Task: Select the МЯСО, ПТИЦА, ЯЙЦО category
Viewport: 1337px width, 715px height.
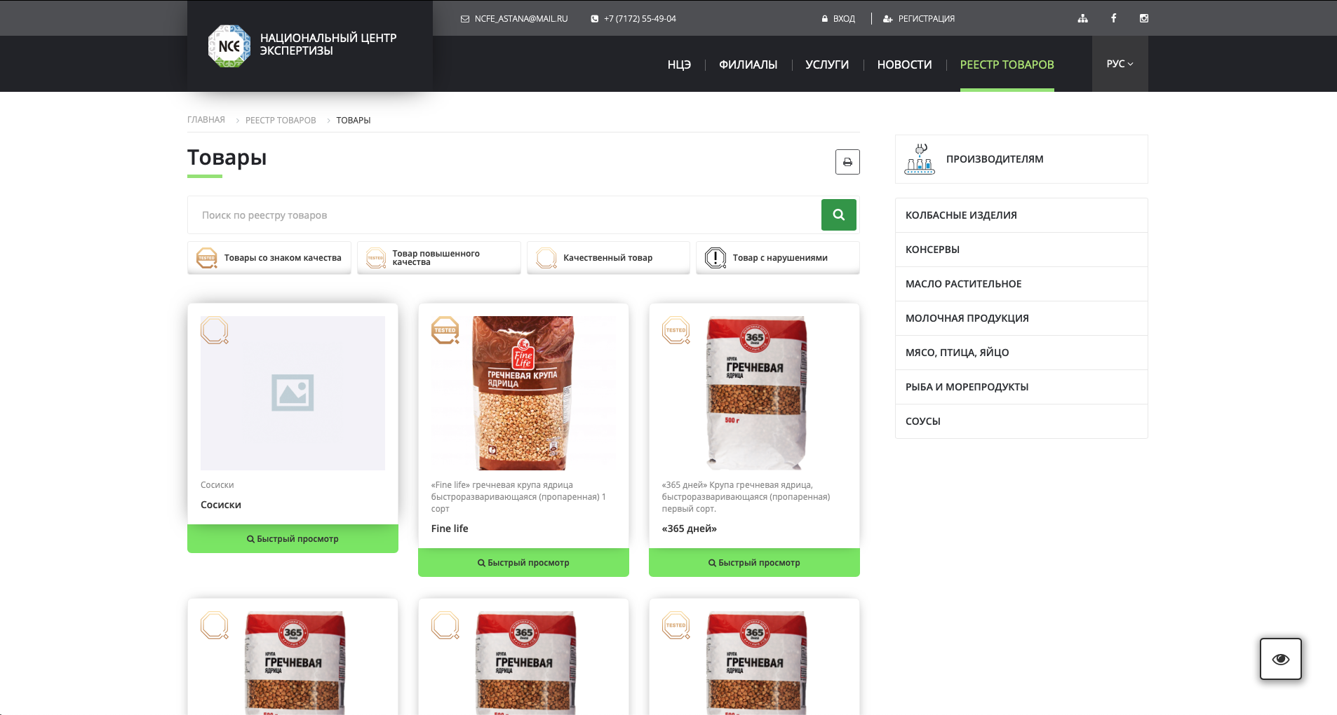Action: pos(1021,353)
